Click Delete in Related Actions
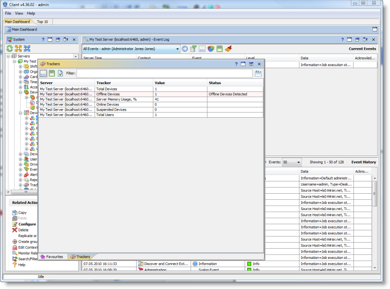The height and width of the screenshot is (289, 390). pyautogui.click(x=23, y=230)
